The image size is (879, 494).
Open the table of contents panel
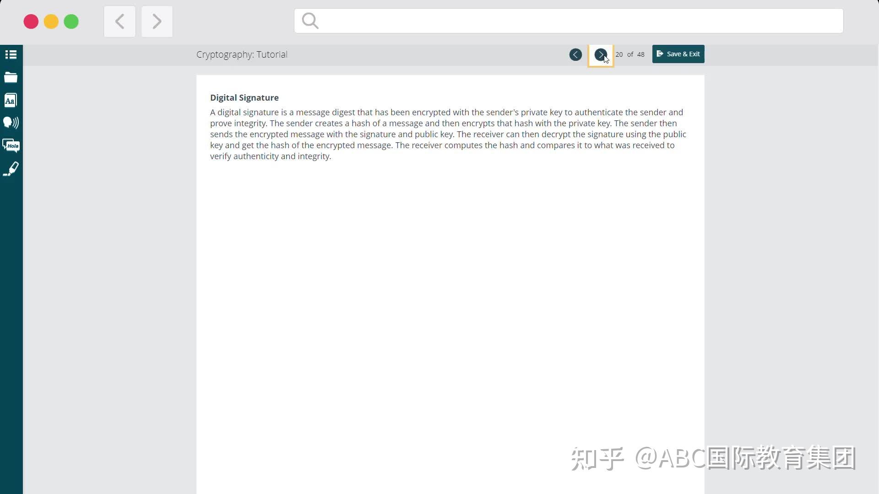tap(11, 54)
